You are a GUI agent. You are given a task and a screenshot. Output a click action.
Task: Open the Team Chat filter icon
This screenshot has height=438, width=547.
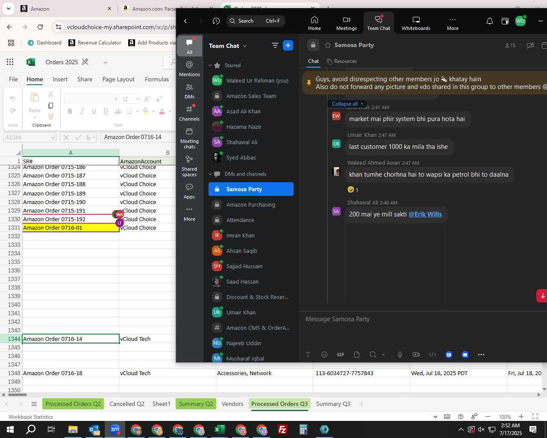pos(275,45)
